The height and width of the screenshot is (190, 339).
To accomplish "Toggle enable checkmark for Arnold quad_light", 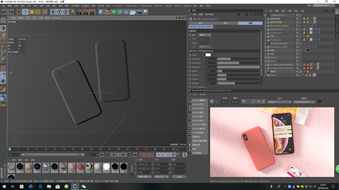I will coord(301,43).
